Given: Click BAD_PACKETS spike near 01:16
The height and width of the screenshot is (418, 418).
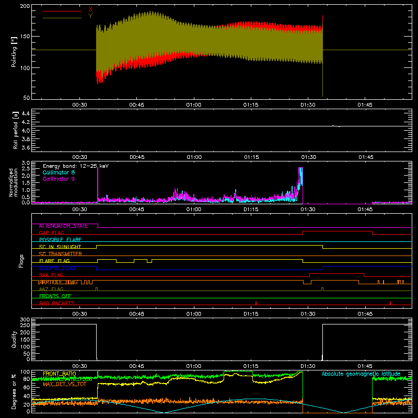Looking at the screenshot, I should (256, 303).
